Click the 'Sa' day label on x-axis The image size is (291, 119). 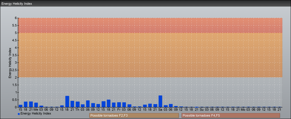pos(160,109)
